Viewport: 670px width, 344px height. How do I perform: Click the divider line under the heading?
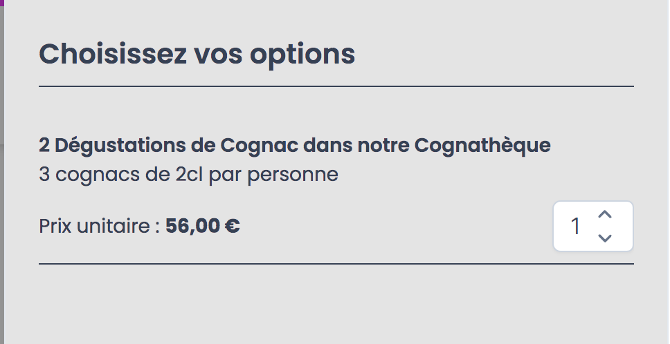pyautogui.click(x=336, y=86)
